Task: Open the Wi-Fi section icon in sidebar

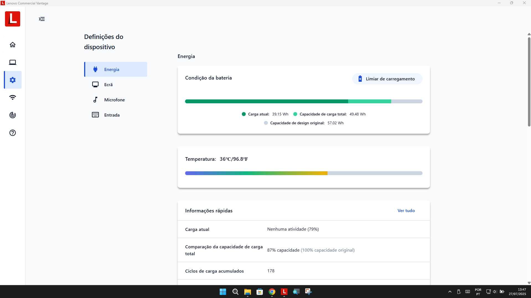Action: point(12,97)
